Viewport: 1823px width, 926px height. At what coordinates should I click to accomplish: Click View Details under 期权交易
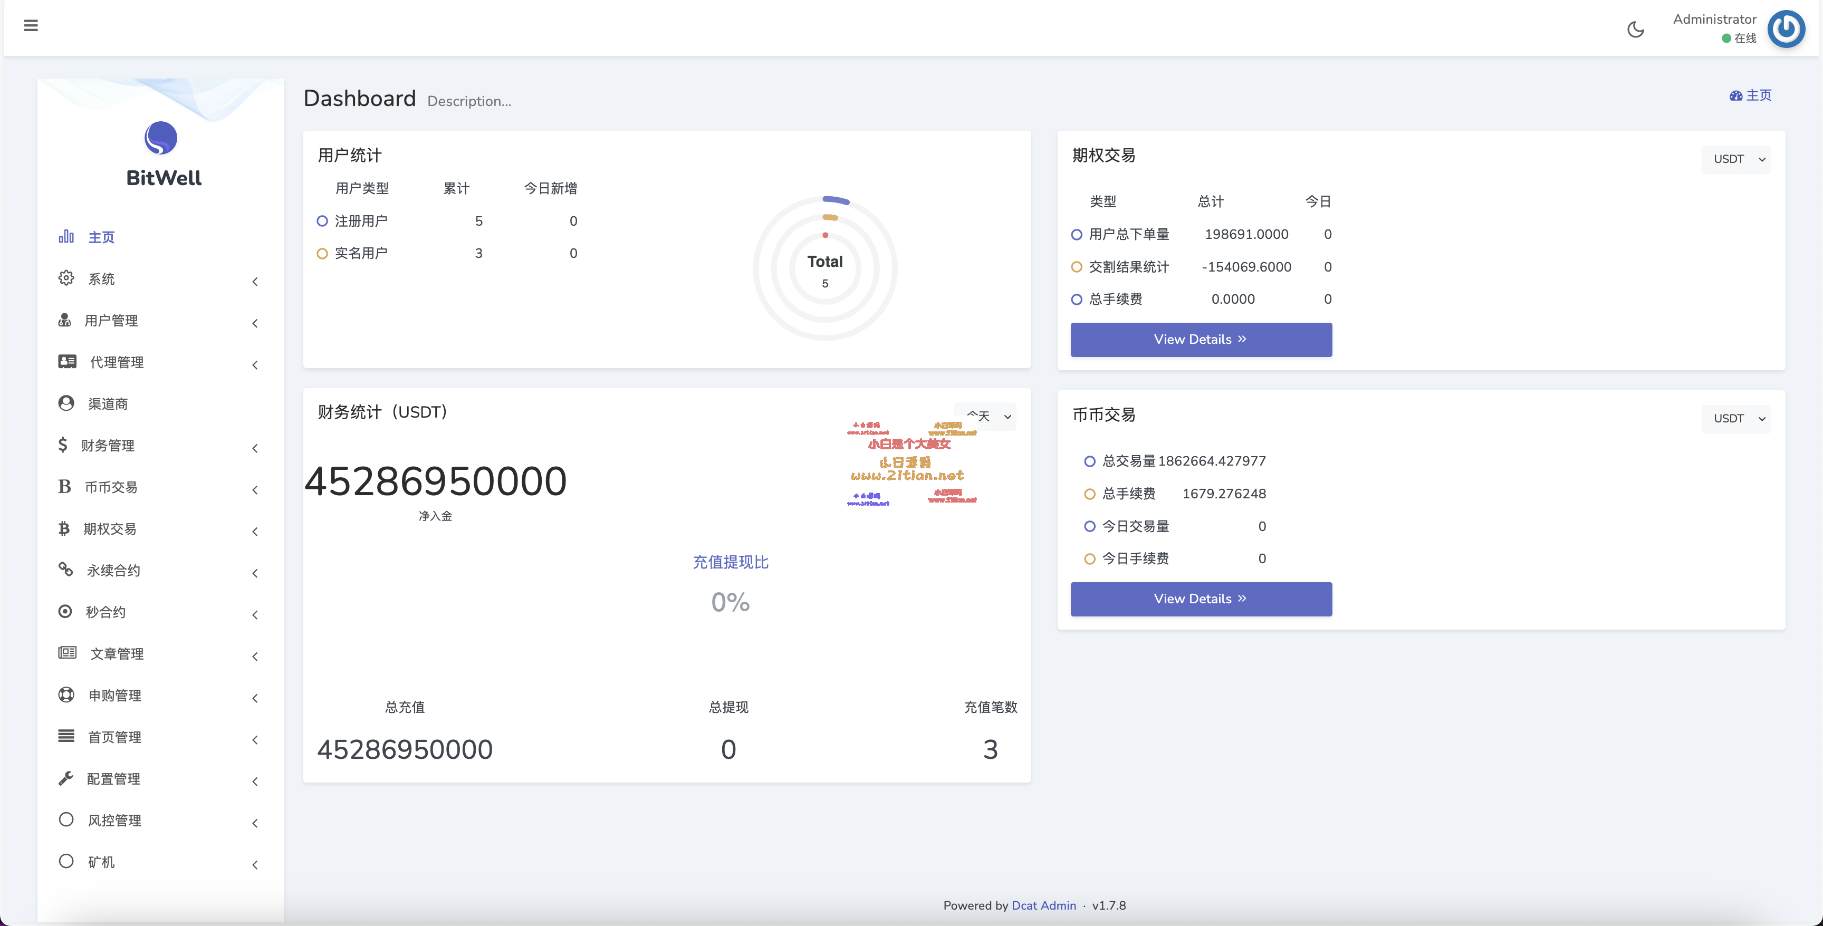click(1201, 340)
